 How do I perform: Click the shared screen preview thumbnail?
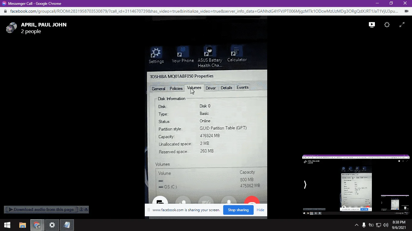click(356, 185)
